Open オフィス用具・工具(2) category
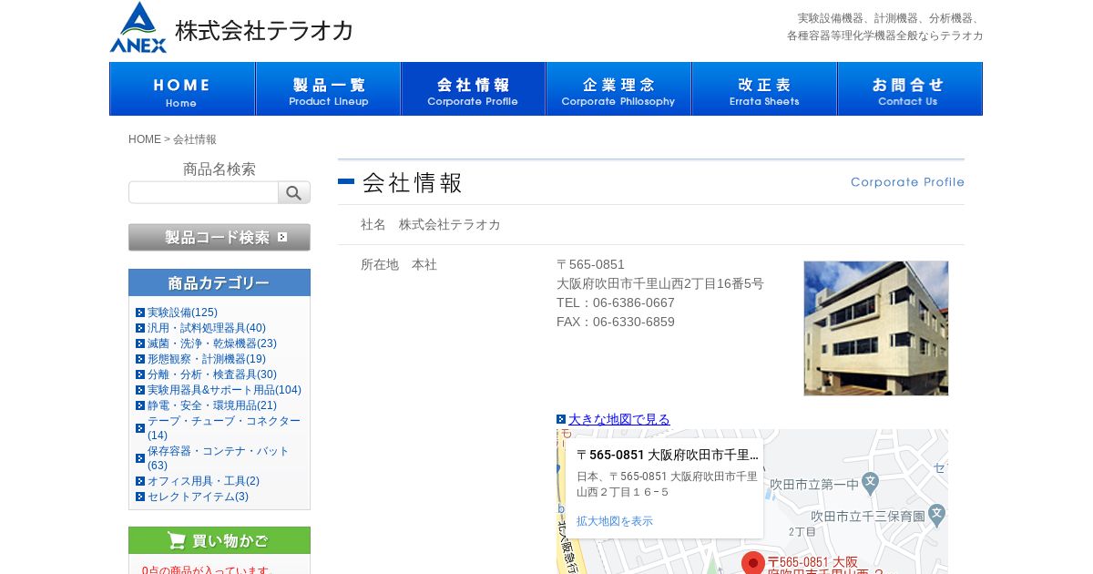This screenshot has height=574, width=1093. coord(203,481)
